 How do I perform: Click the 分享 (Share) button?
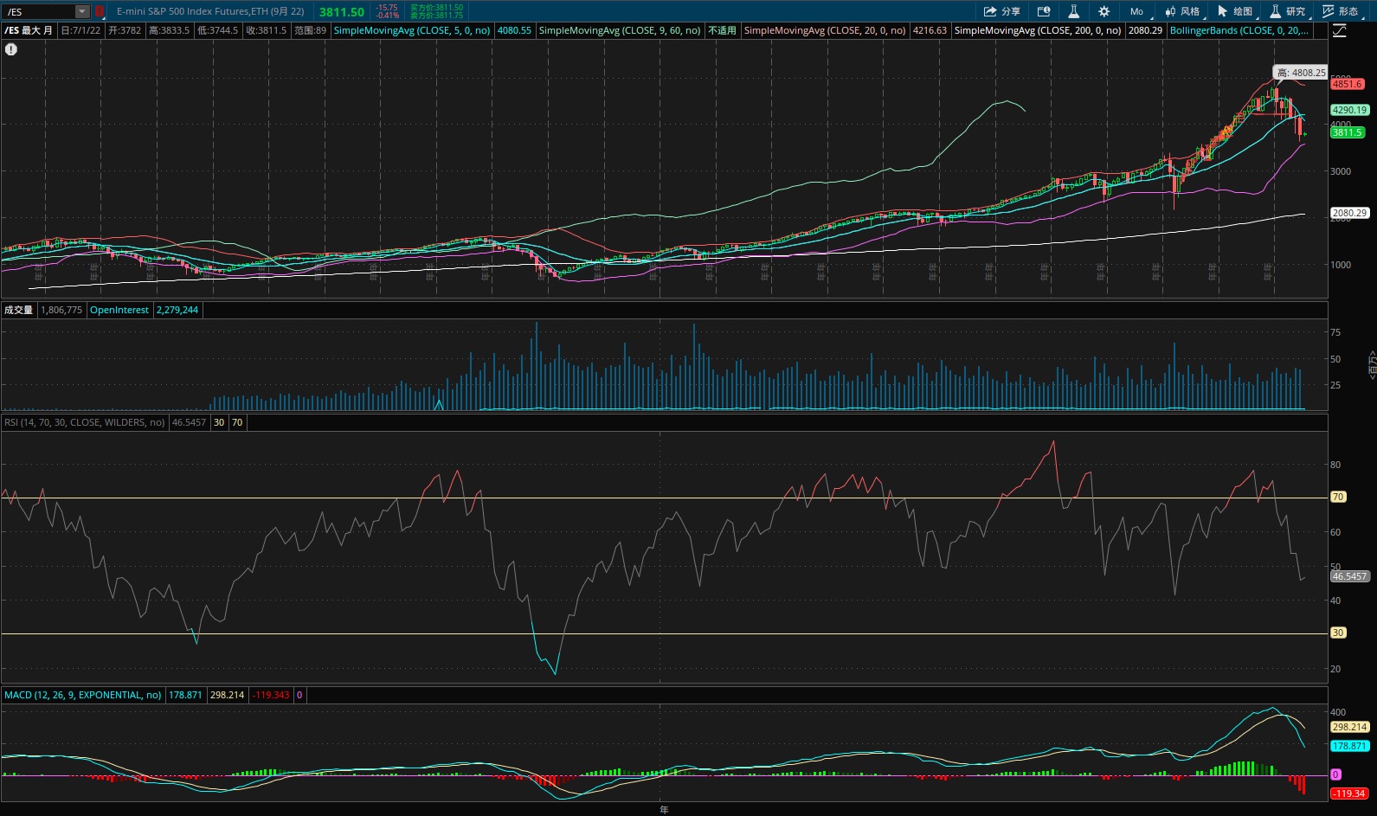[1002, 11]
